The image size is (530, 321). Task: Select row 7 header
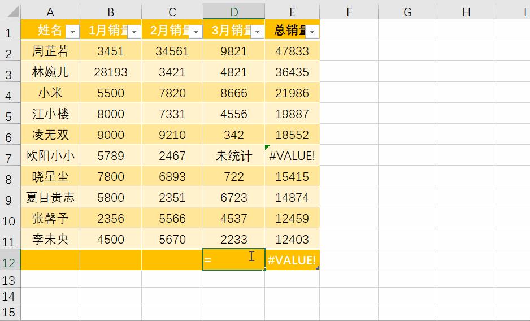click(x=8, y=156)
